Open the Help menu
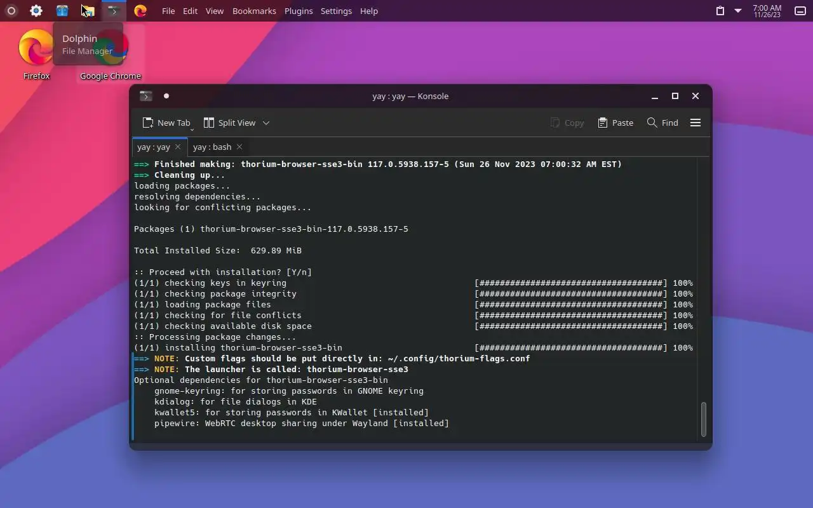The image size is (813, 508). [369, 11]
